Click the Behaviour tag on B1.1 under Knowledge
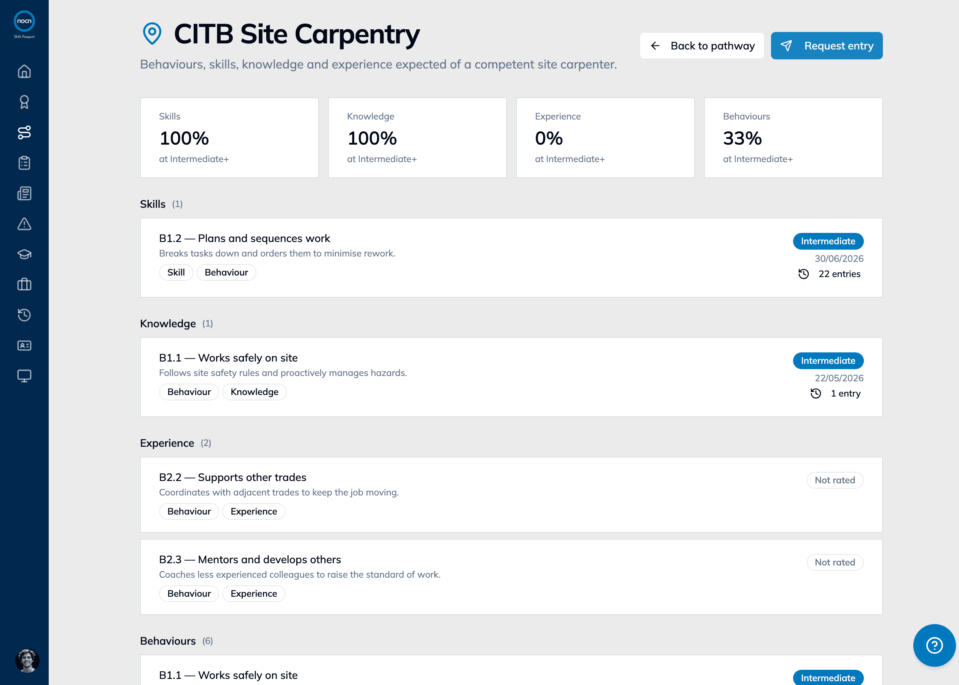Image resolution: width=959 pixels, height=685 pixels. tap(189, 392)
